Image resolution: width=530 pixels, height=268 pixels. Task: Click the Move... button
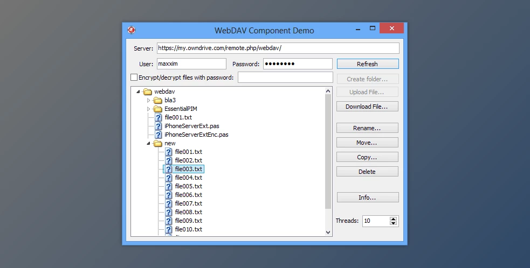point(367,143)
